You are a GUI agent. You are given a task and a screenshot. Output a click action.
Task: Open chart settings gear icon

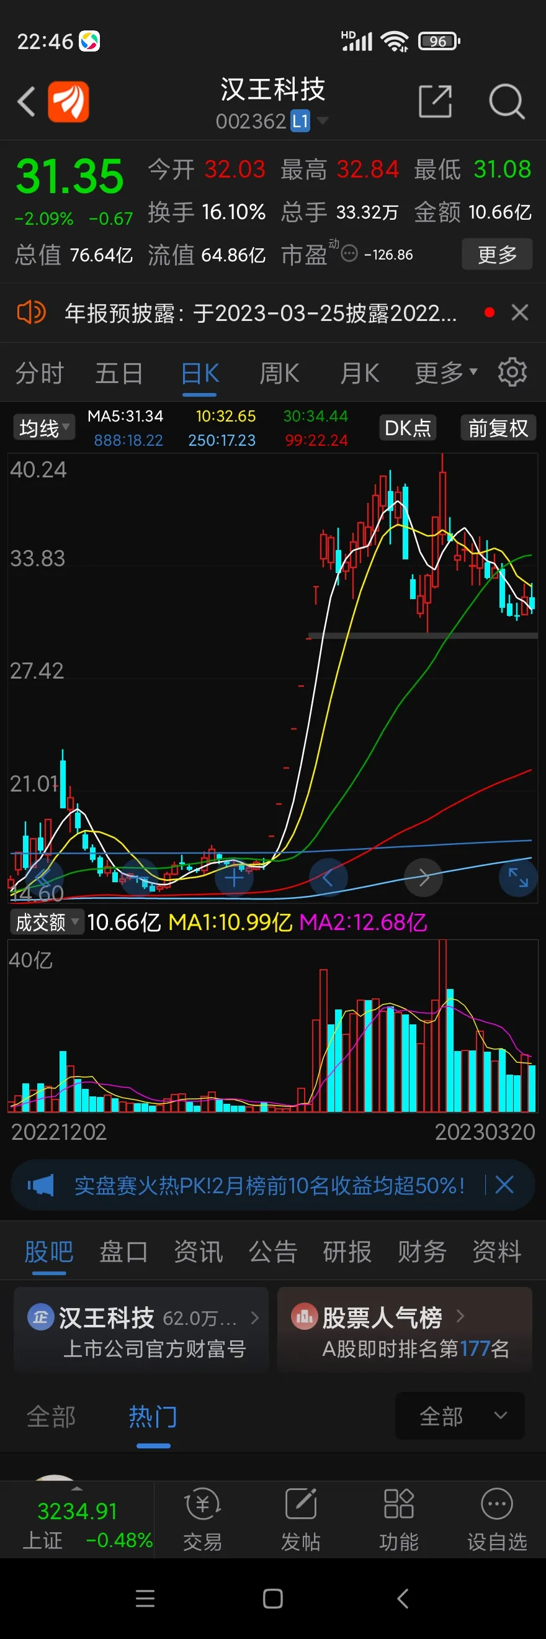tap(512, 372)
